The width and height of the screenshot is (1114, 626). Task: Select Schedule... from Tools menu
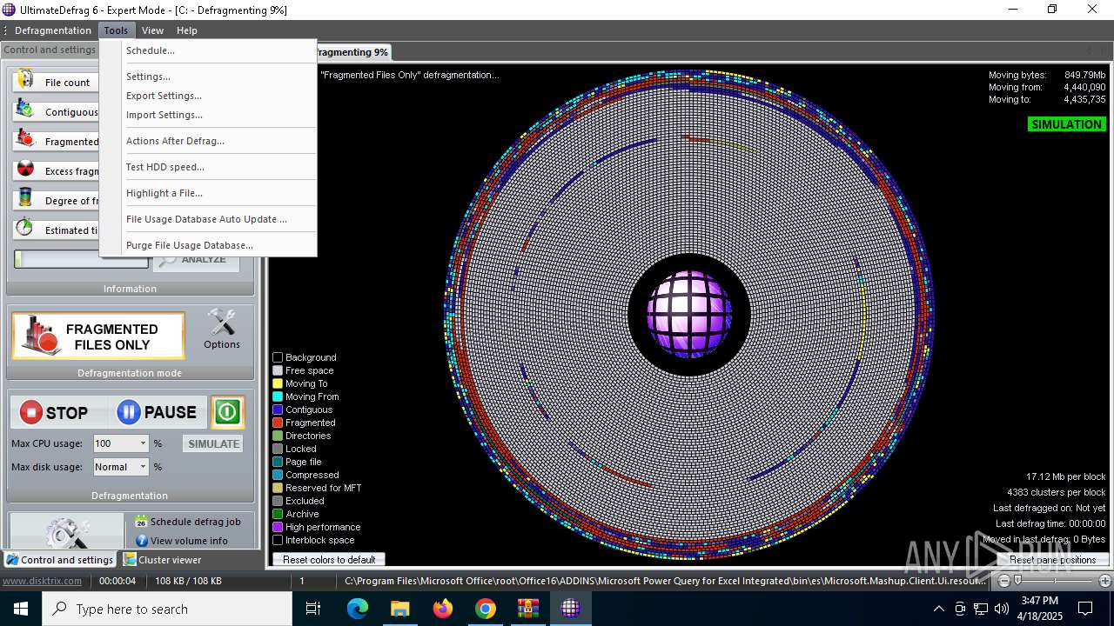coord(207,50)
